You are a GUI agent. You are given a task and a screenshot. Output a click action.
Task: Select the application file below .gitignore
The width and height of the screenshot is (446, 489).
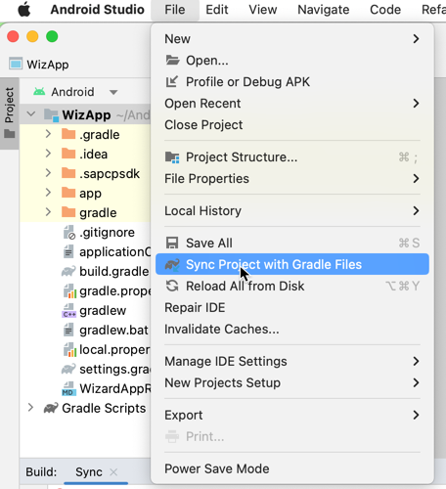[114, 252]
